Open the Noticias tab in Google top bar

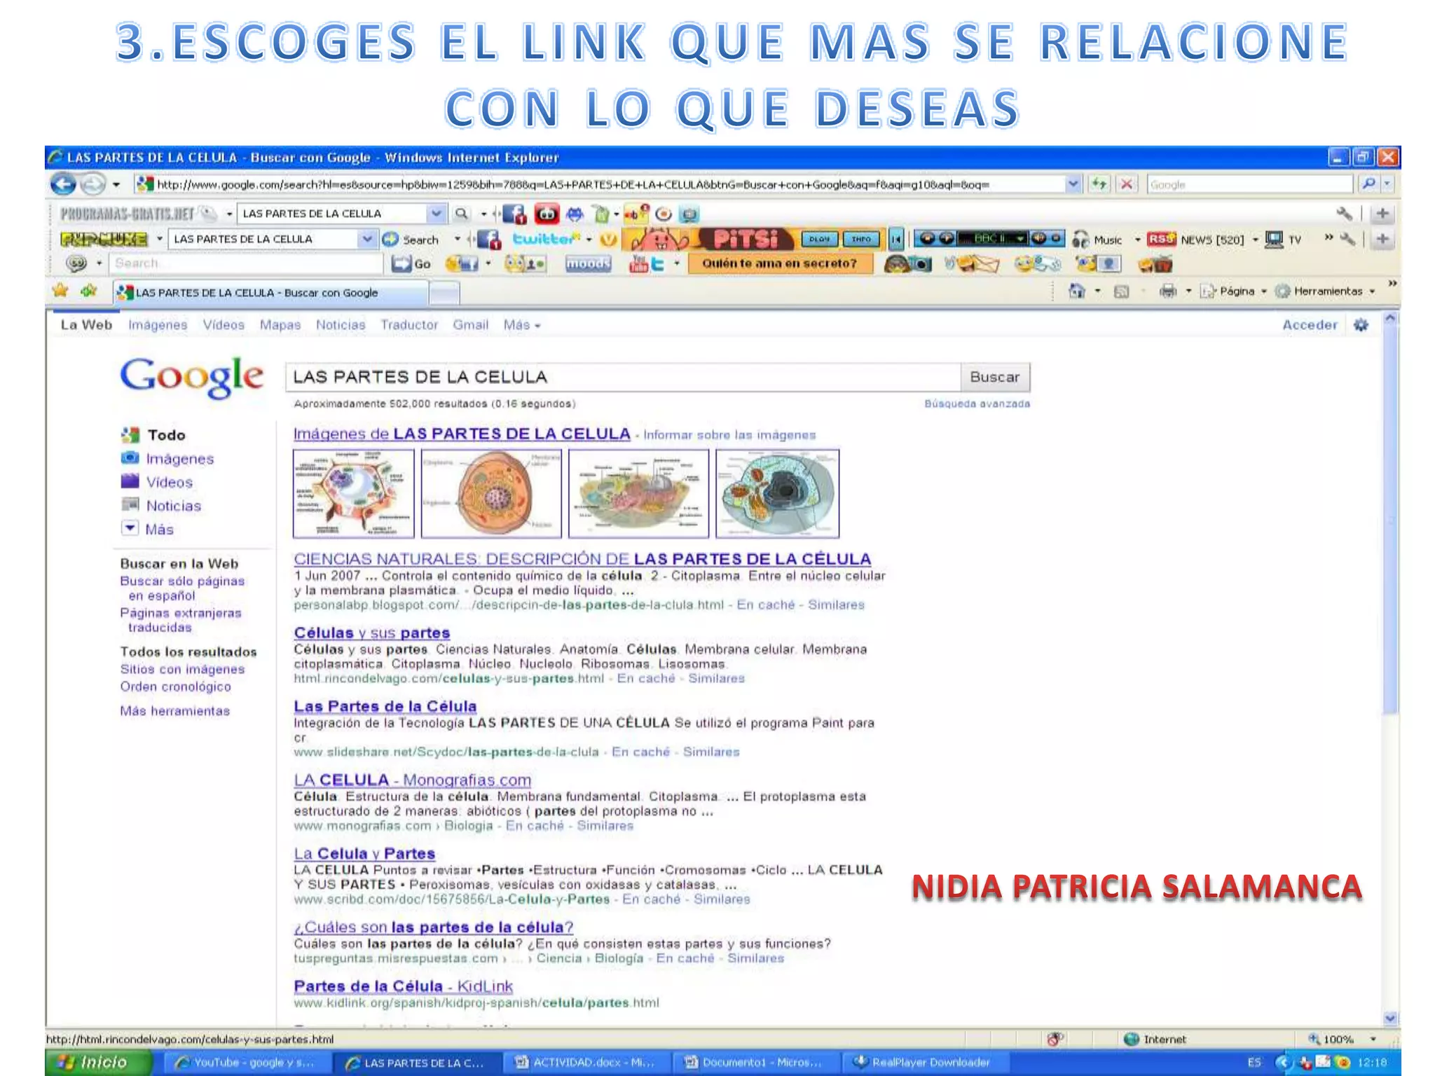[341, 325]
